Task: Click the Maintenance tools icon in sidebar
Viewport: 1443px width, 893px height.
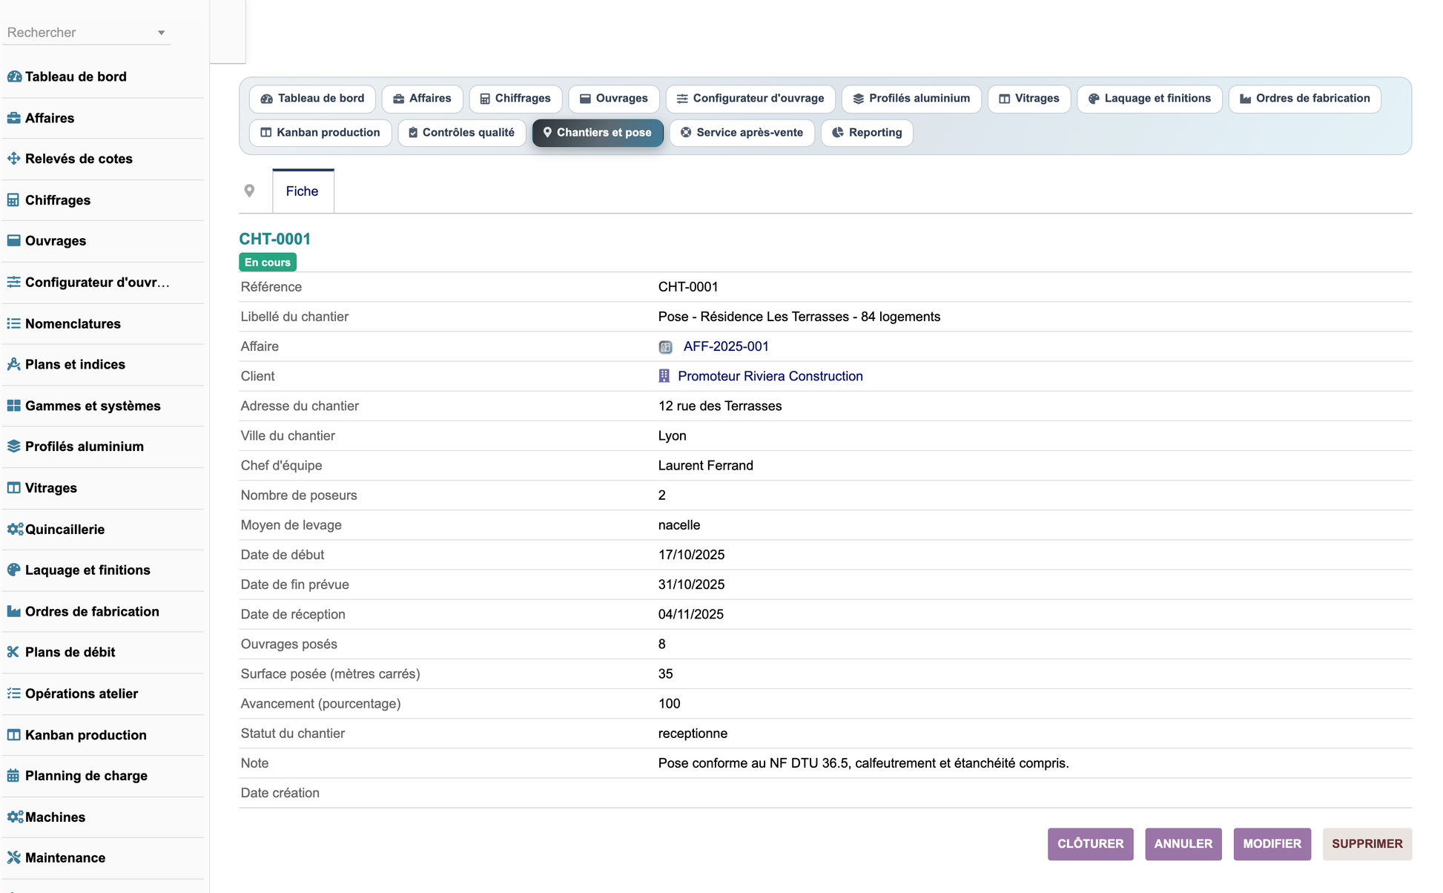Action: (x=13, y=857)
